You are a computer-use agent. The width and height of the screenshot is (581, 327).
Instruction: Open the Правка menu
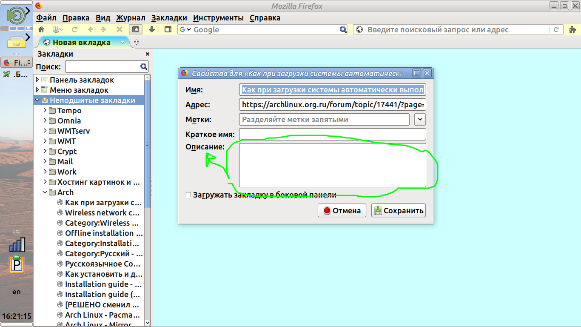[x=76, y=18]
